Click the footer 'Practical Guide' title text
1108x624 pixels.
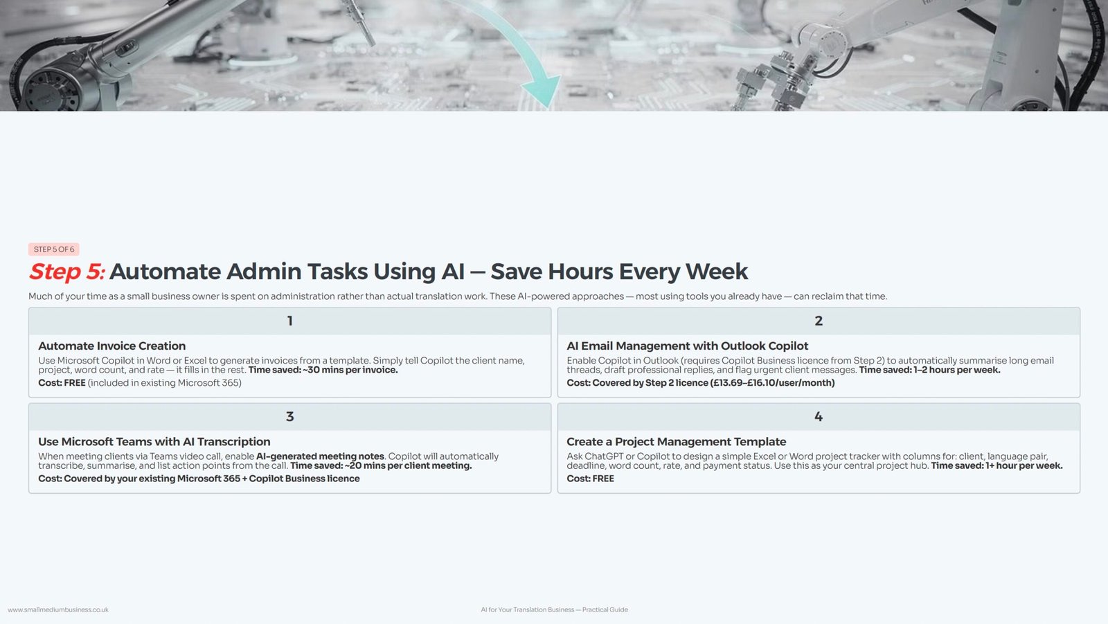point(554,610)
